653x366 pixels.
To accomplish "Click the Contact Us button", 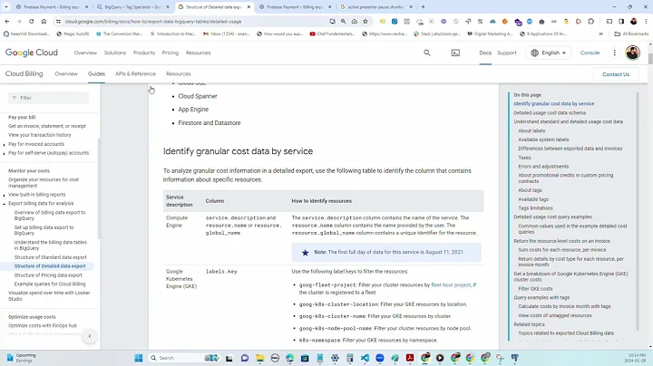I will [x=616, y=74].
